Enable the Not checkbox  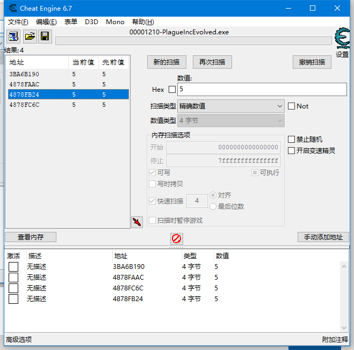pyautogui.click(x=291, y=106)
